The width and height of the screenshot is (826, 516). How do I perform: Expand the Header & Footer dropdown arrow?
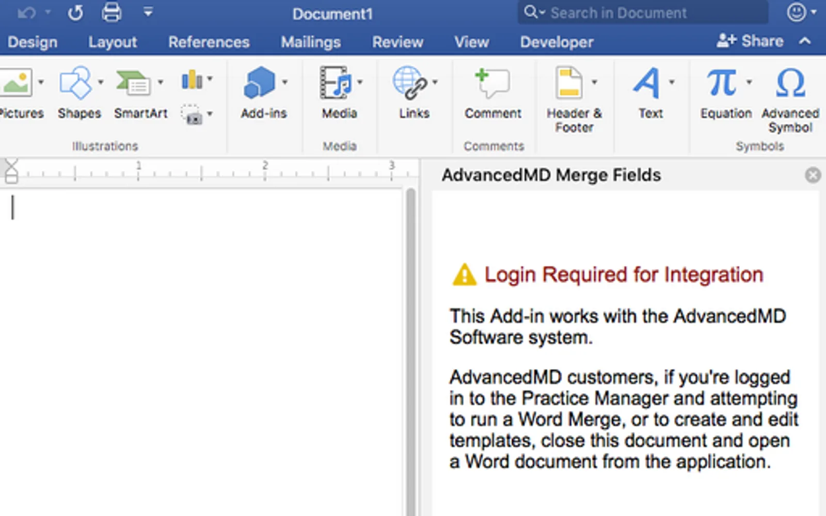point(594,82)
